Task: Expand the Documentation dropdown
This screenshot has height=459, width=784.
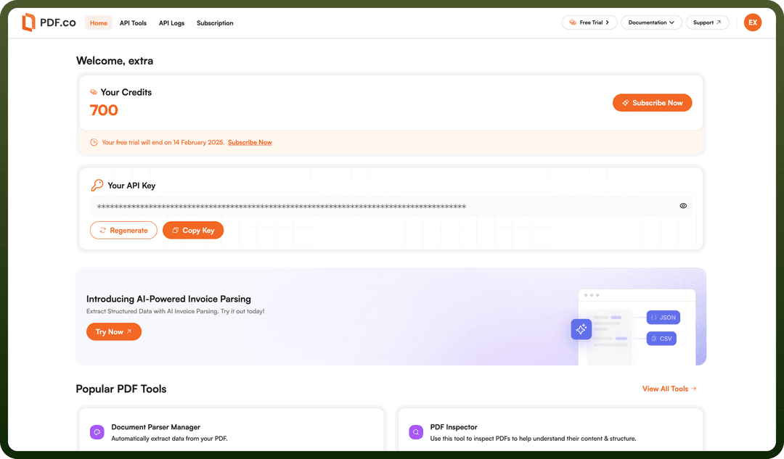Action: (x=651, y=22)
